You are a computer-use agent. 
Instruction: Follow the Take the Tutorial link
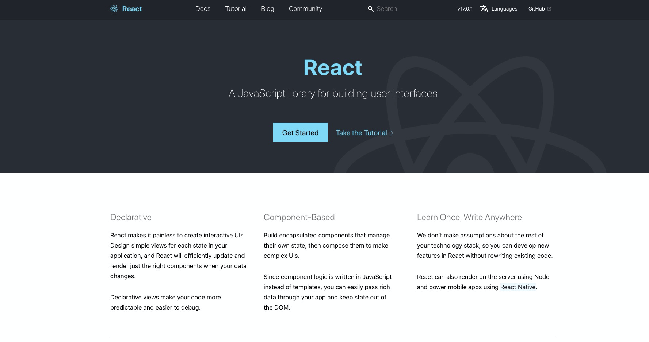[x=362, y=133]
